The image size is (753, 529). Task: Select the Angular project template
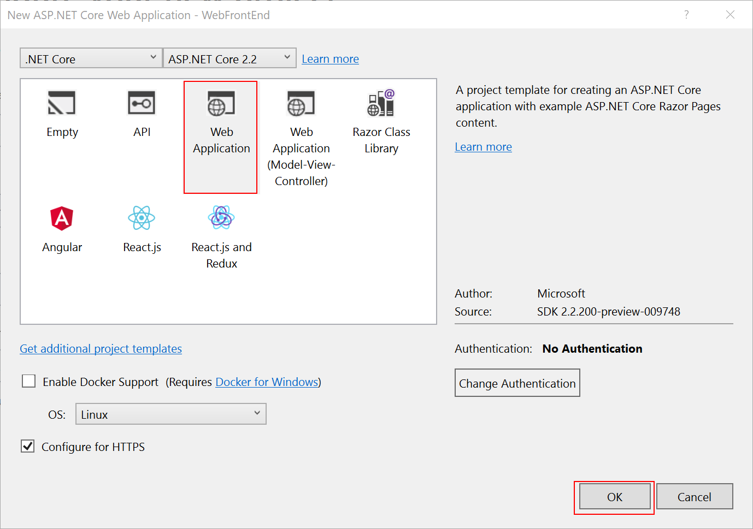pyautogui.click(x=62, y=229)
